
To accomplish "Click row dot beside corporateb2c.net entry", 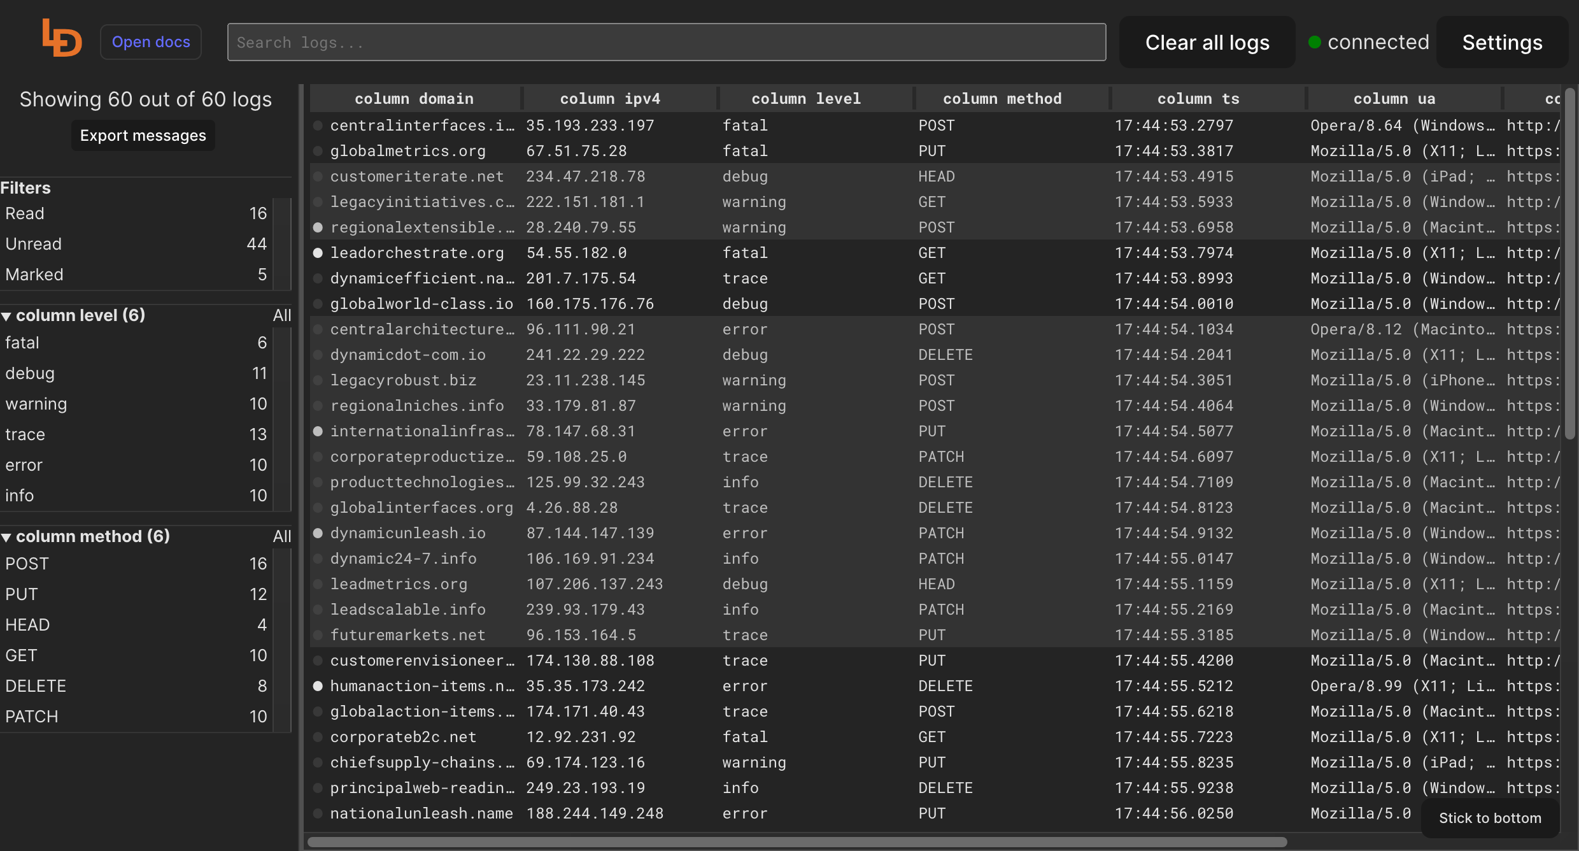I will (318, 737).
